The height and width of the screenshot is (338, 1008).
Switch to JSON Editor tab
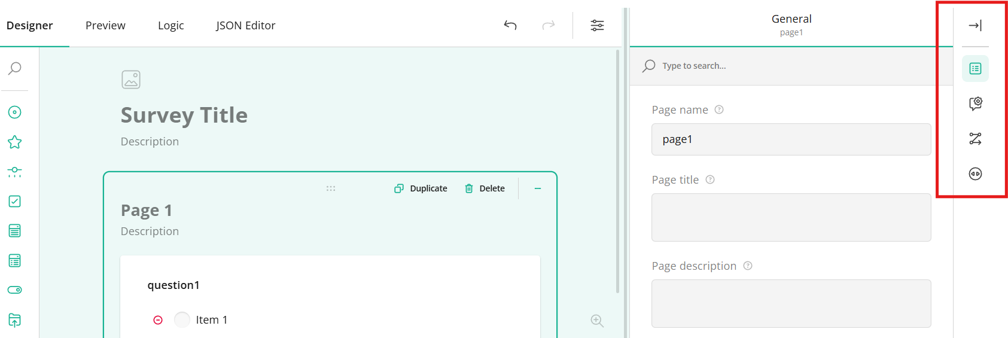(245, 25)
